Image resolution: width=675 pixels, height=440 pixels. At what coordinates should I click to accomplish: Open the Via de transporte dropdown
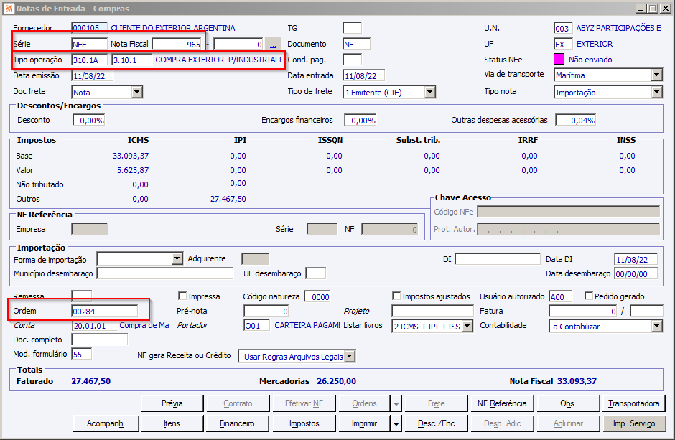coord(656,75)
